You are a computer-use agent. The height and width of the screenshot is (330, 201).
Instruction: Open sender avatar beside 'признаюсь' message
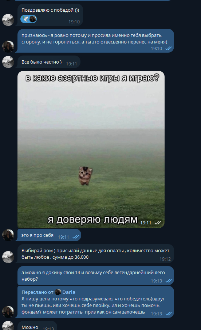(x=8, y=46)
